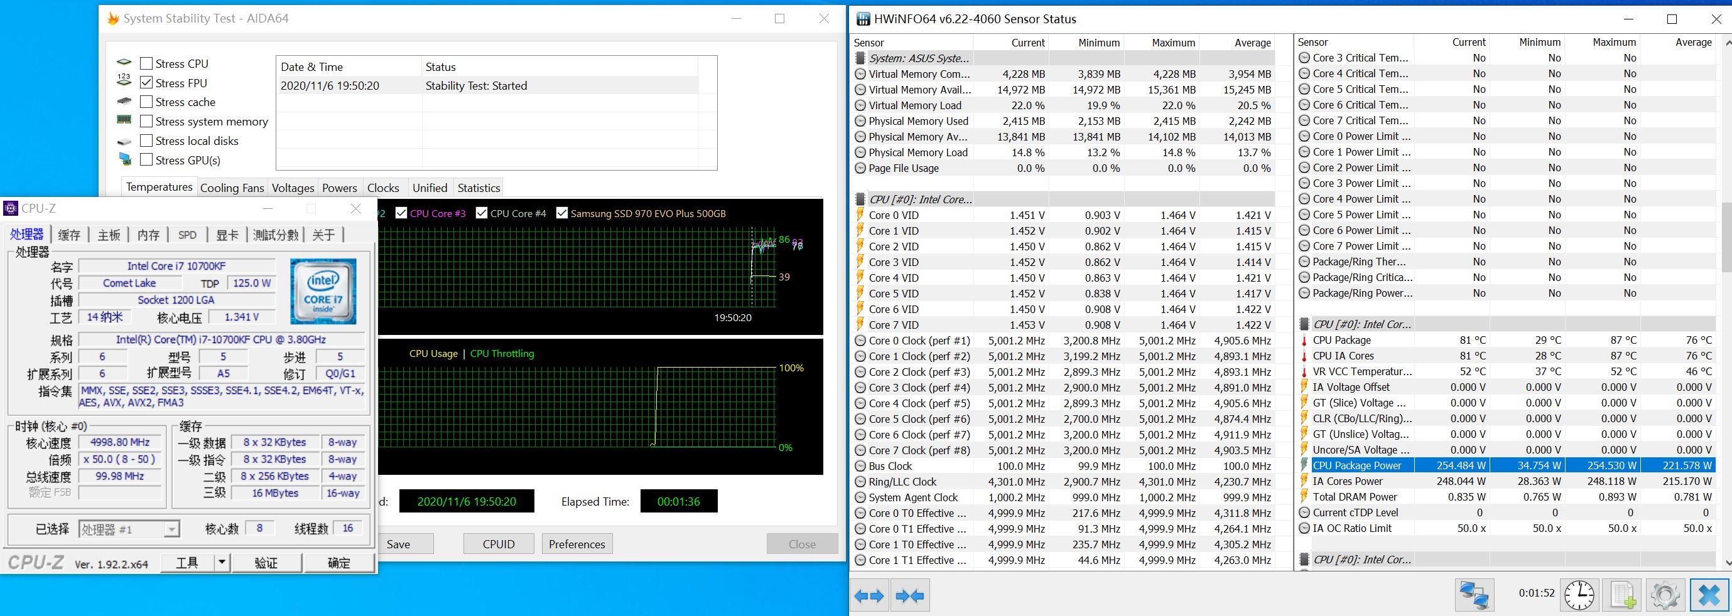Screen dimensions: 1732x616
Task: Click the Stress GPU(s) monitor icon
Action: click(125, 160)
